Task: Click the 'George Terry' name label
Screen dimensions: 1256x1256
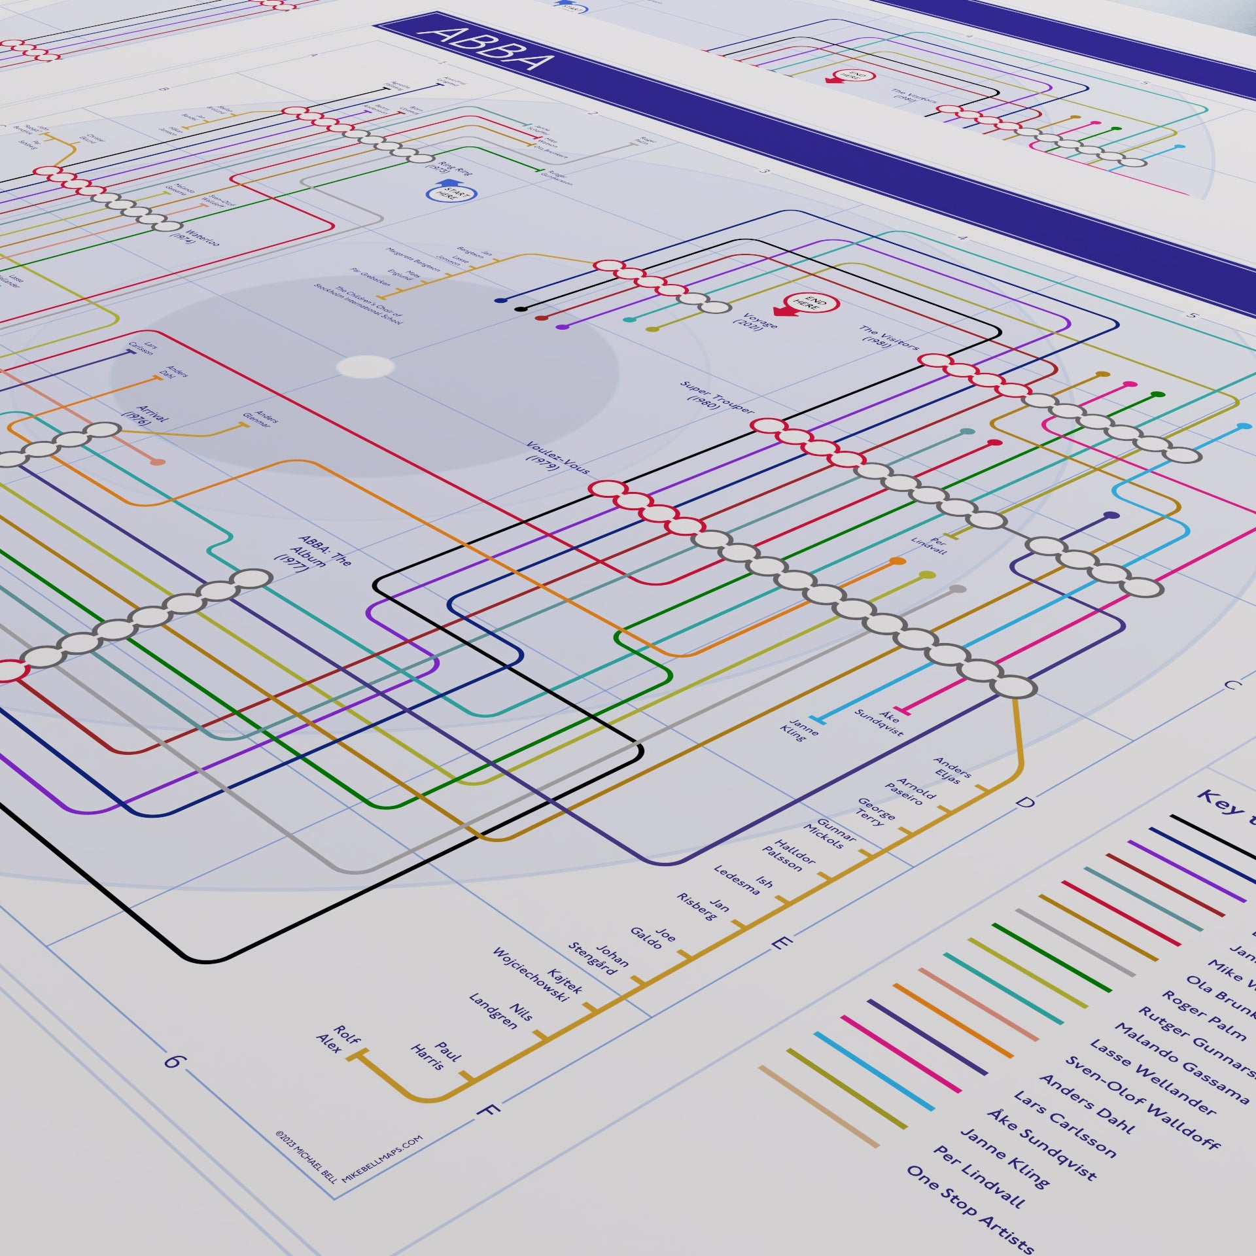Action: (875, 811)
